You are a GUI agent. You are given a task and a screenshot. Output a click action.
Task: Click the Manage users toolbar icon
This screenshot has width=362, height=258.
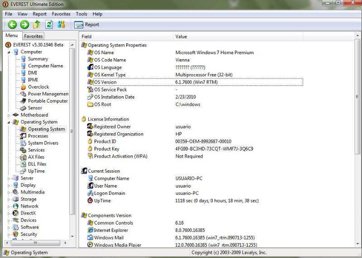coord(61,24)
